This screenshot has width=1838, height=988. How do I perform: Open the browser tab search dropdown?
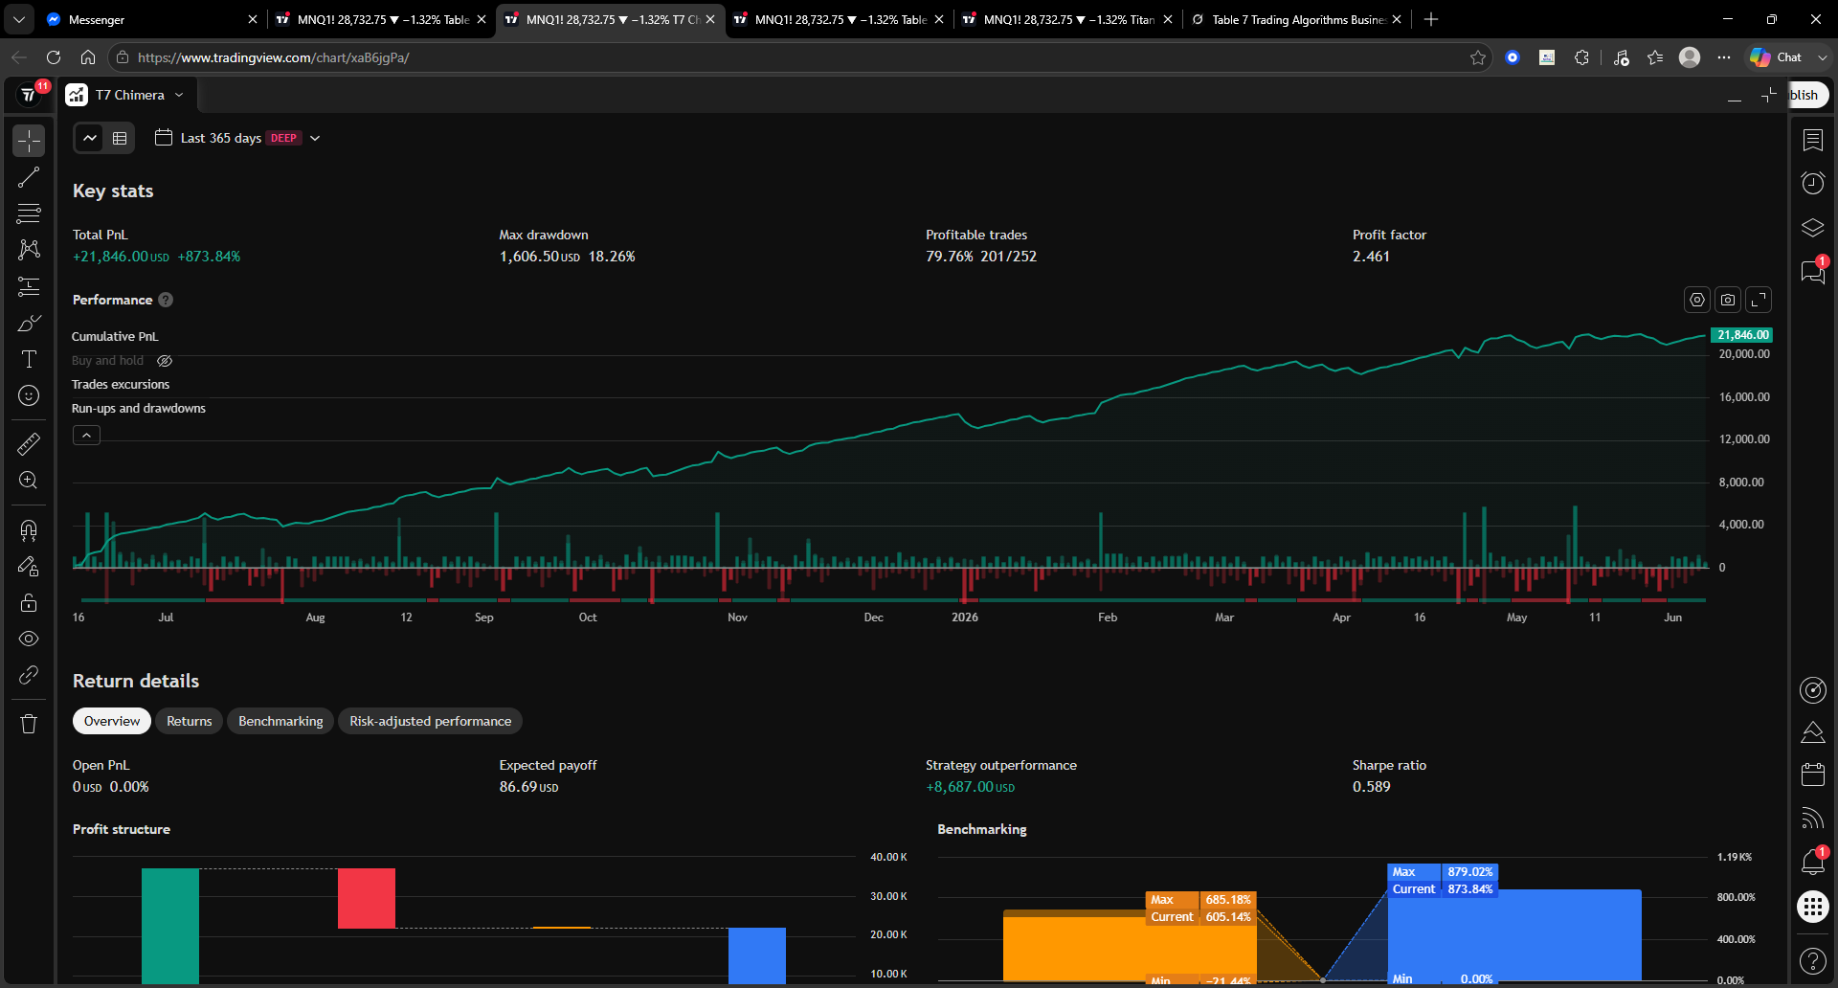point(18,19)
